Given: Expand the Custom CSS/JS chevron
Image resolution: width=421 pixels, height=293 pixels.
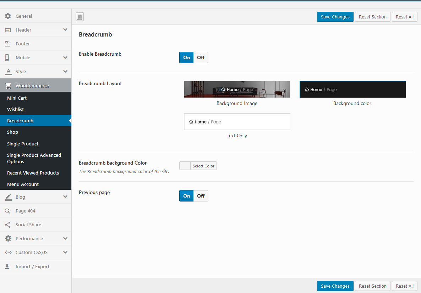Looking at the screenshot, I should point(65,252).
